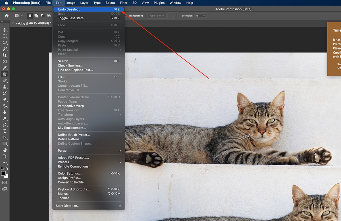Screen dimensions: 341x221
Task: Select the Dodge tool
Action: click(5, 118)
